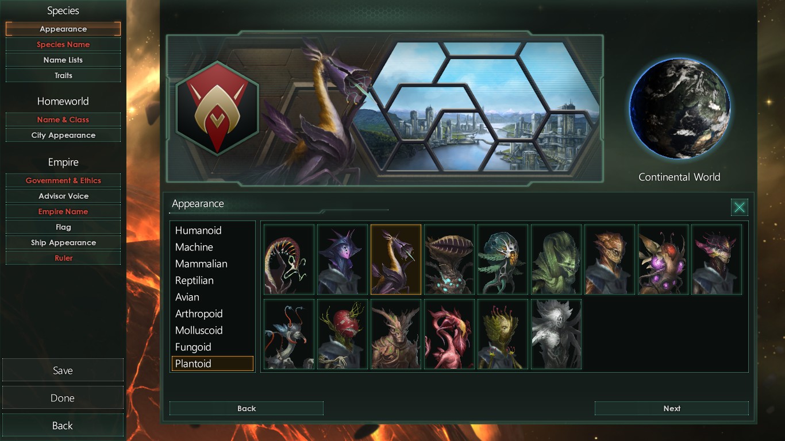Pick the purple-spotted bulb plantoid portrait

point(663,260)
